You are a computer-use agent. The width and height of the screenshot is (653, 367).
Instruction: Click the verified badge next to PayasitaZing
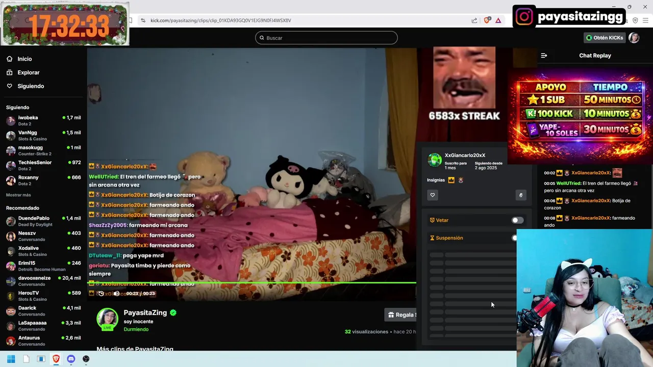tap(173, 312)
